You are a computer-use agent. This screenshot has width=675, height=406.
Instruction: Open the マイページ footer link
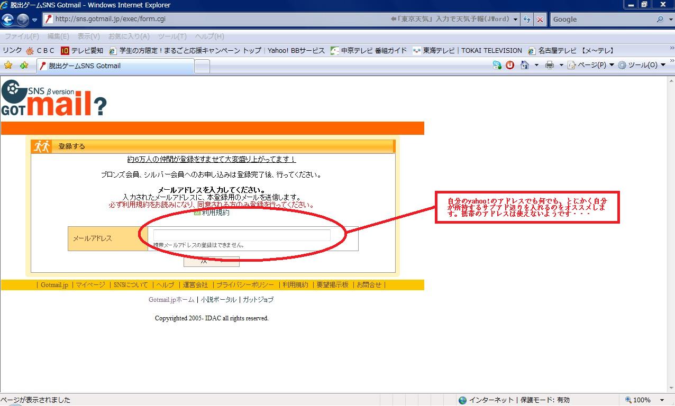90,285
